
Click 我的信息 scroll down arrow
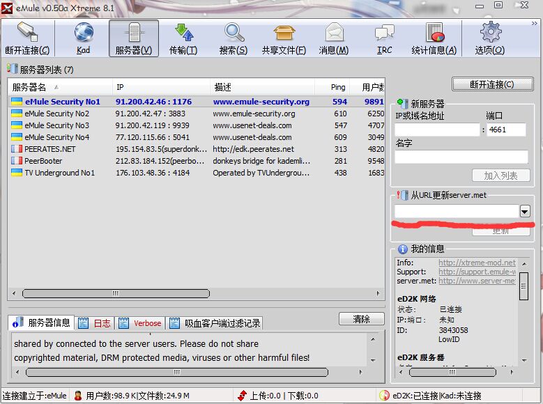click(x=524, y=360)
